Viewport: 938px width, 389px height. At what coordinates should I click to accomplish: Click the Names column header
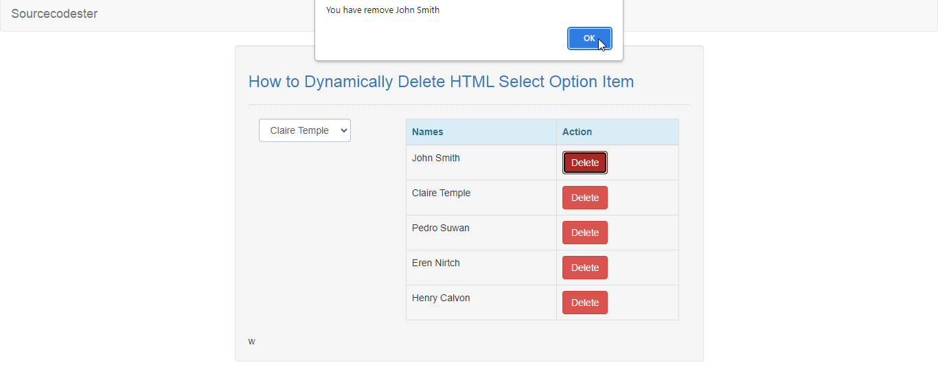(427, 132)
